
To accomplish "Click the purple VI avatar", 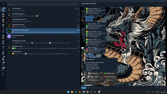I will 9,37.
